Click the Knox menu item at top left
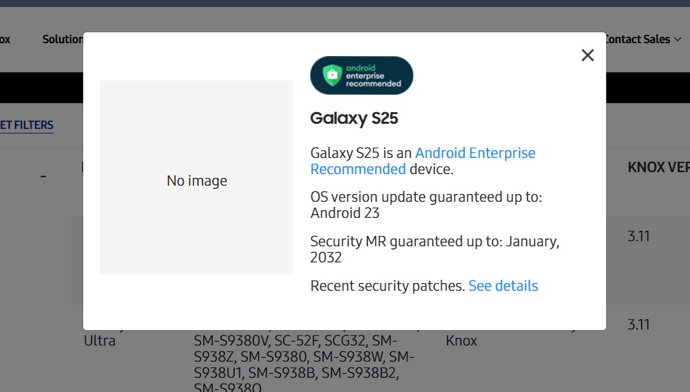The image size is (690, 392). (x=5, y=39)
